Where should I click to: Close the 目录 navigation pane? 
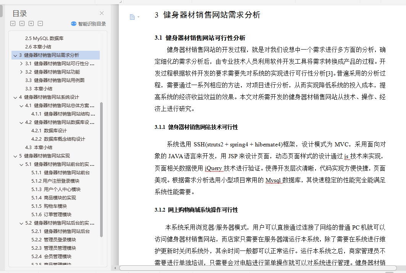coord(102,13)
